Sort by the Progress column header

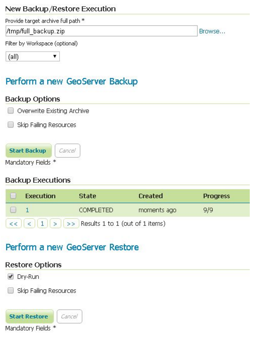(216, 196)
